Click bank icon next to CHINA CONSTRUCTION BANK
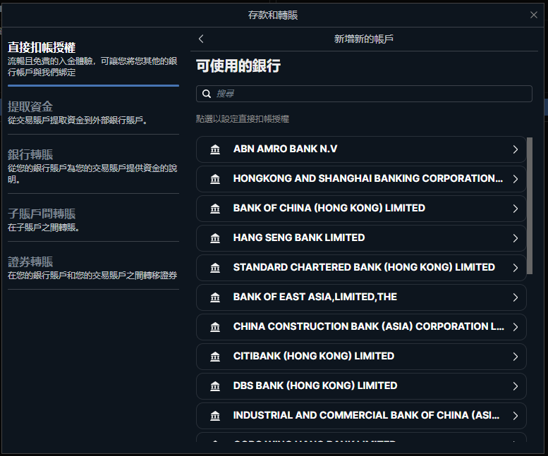Viewport: 548px width, 456px height. 215,327
